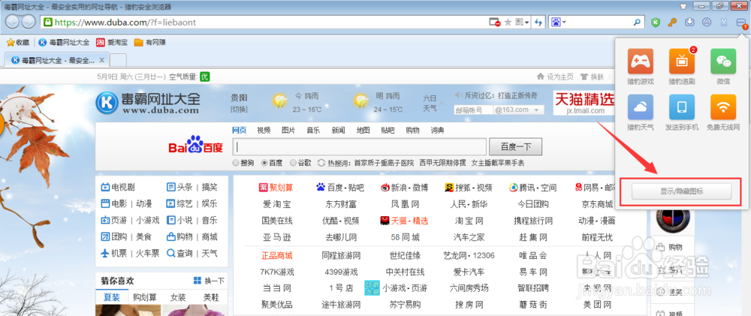Open the 收藏 favorites star in bookmarks bar
This screenshot has width=751, height=316.
click(x=18, y=42)
